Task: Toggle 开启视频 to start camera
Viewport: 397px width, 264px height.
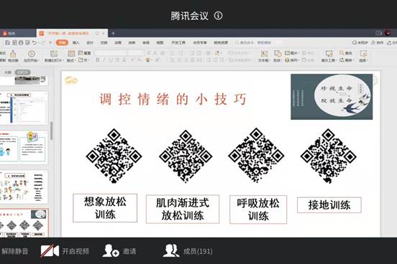Action: [x=65, y=251]
